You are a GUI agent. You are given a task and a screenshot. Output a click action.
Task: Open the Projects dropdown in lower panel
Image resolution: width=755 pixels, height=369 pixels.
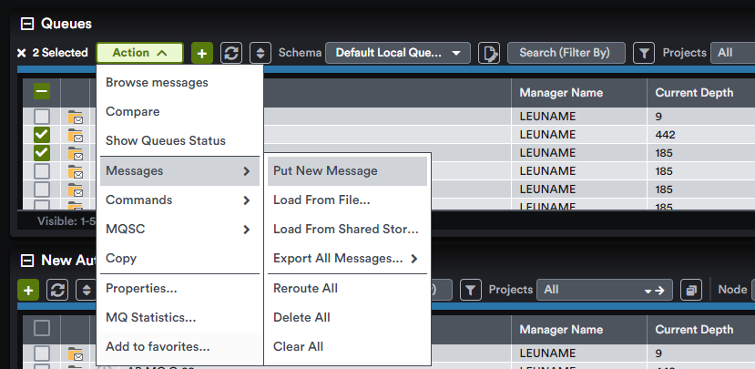coord(605,290)
